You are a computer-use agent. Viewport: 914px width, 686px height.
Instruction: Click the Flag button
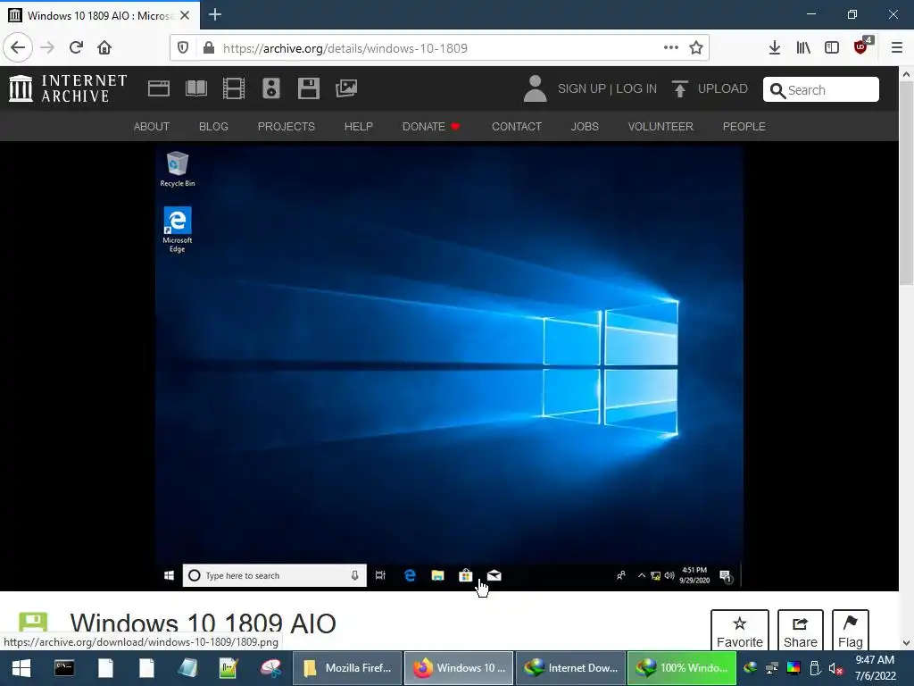coord(851,631)
